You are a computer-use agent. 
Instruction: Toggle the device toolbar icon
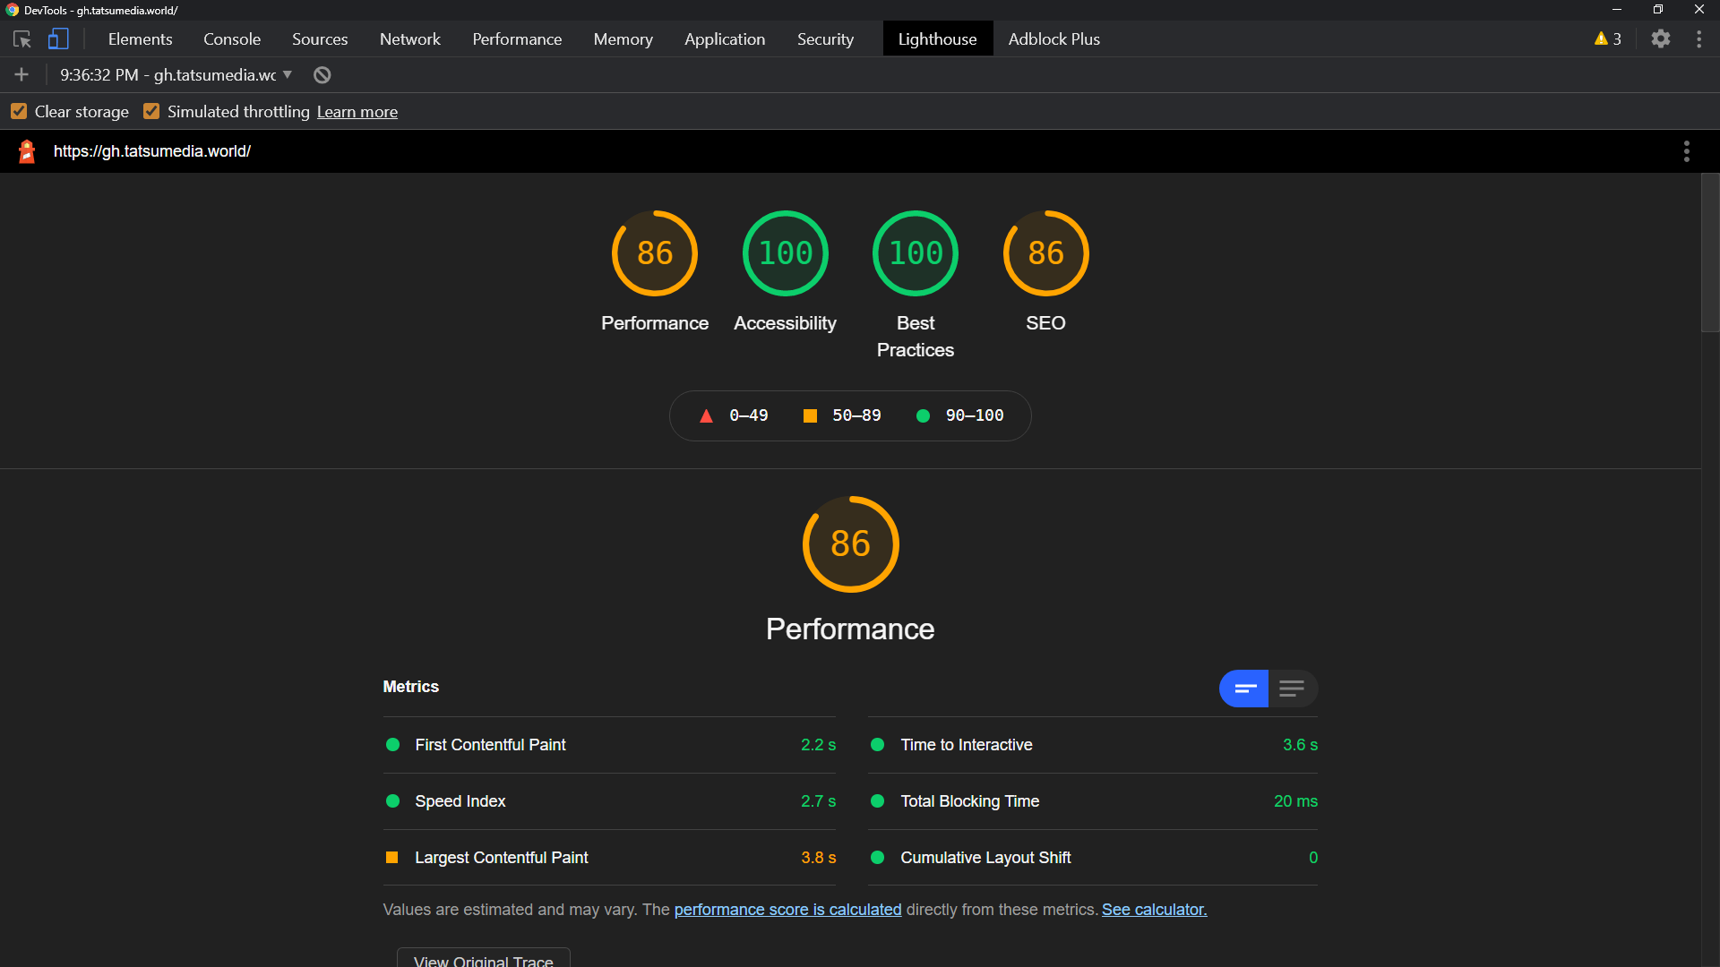click(x=58, y=39)
